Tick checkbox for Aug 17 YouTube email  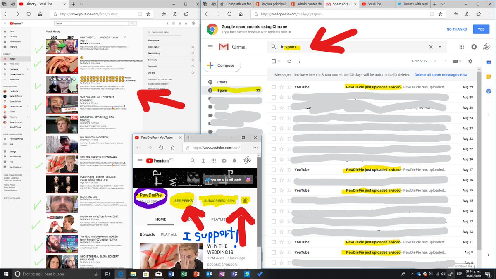tap(274, 170)
